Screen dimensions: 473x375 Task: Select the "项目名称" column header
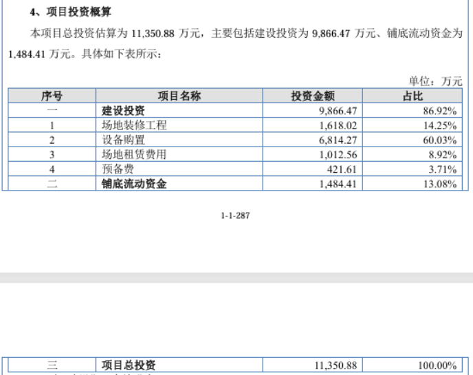(x=179, y=97)
